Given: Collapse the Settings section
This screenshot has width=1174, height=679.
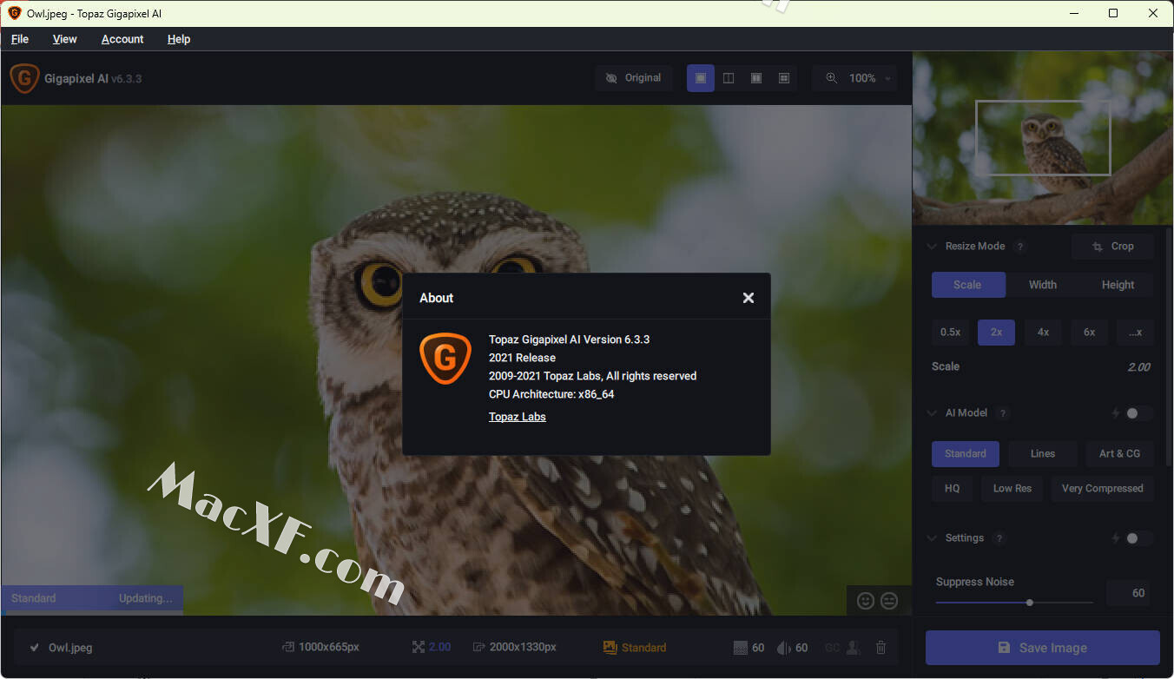Looking at the screenshot, I should 932,538.
